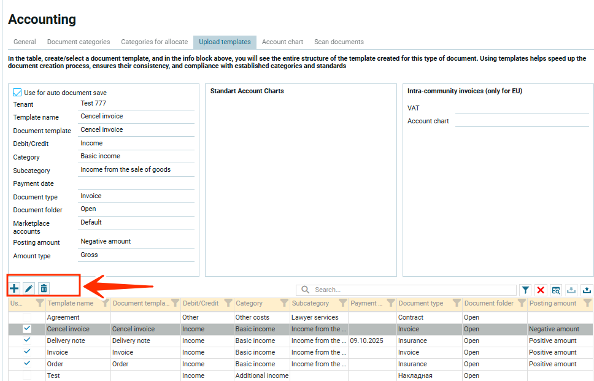Check the Agreement row checkbox

click(x=27, y=317)
